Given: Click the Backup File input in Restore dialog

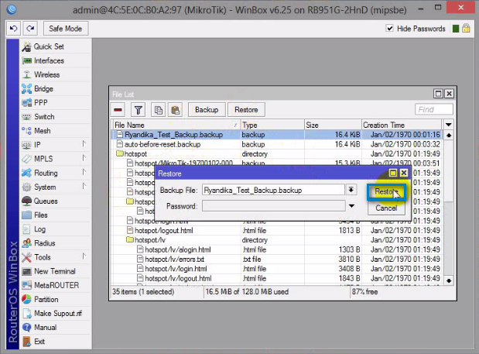Looking at the screenshot, I should click(273, 190).
